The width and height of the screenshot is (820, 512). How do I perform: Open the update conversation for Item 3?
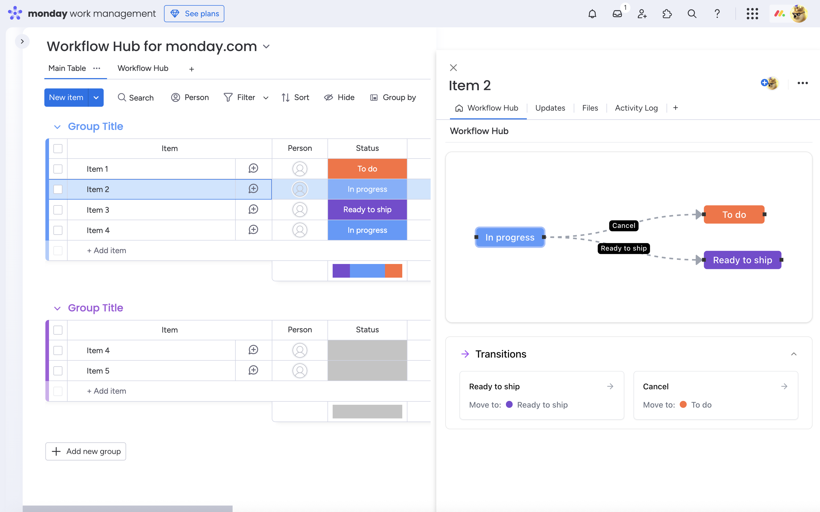pos(253,209)
